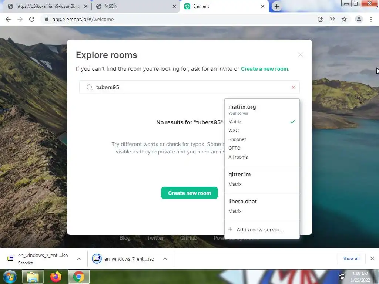
Task: Click the gitter.im server heading
Action: 239,175
